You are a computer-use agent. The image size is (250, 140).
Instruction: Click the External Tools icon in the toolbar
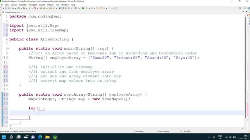click(x=24, y=8)
